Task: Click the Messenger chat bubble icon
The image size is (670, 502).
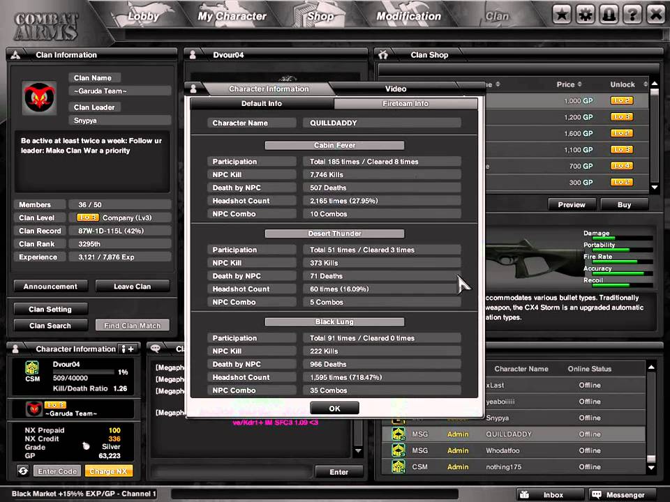Action: pos(597,495)
